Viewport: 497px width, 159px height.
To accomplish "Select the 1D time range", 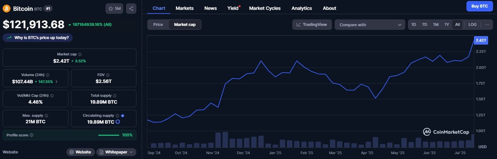I will coord(414,25).
